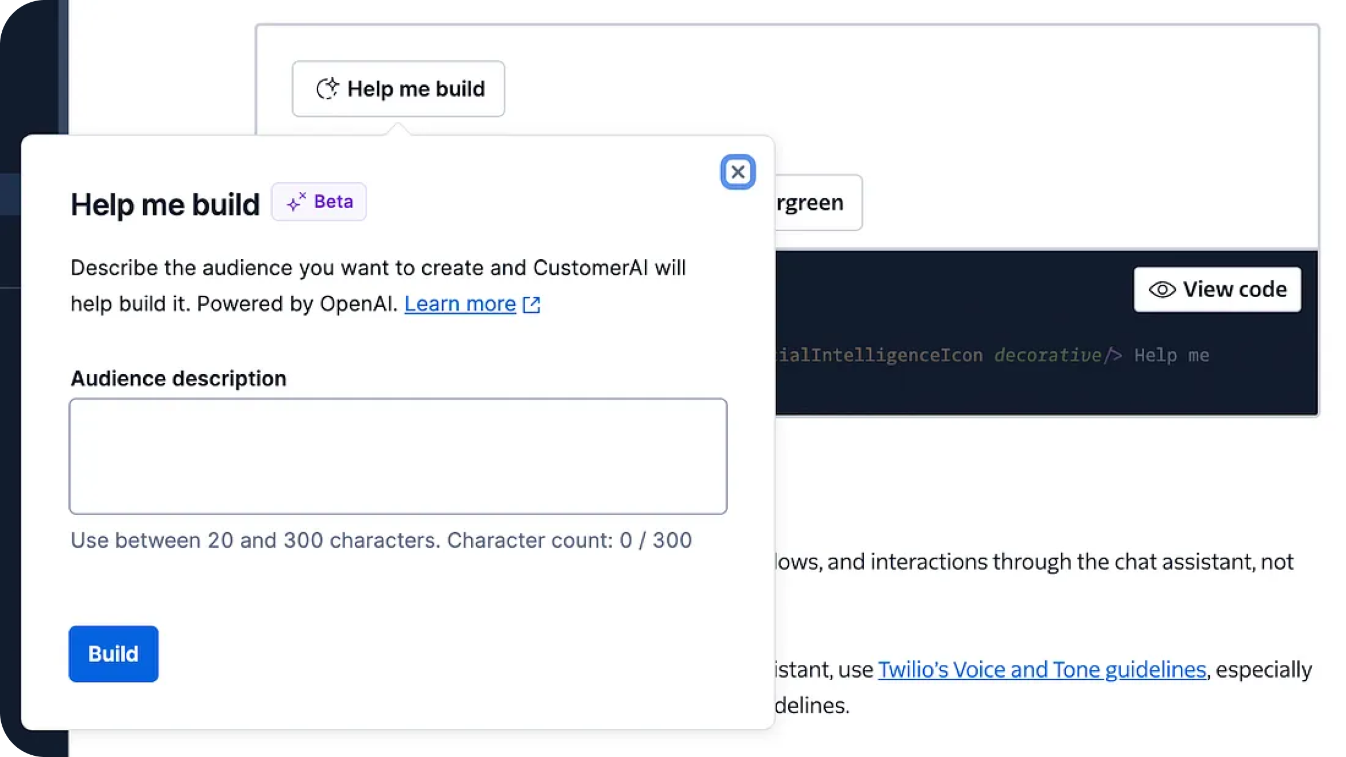
Task: Click the partially hidden 'rgreen' button
Action: coord(817,202)
